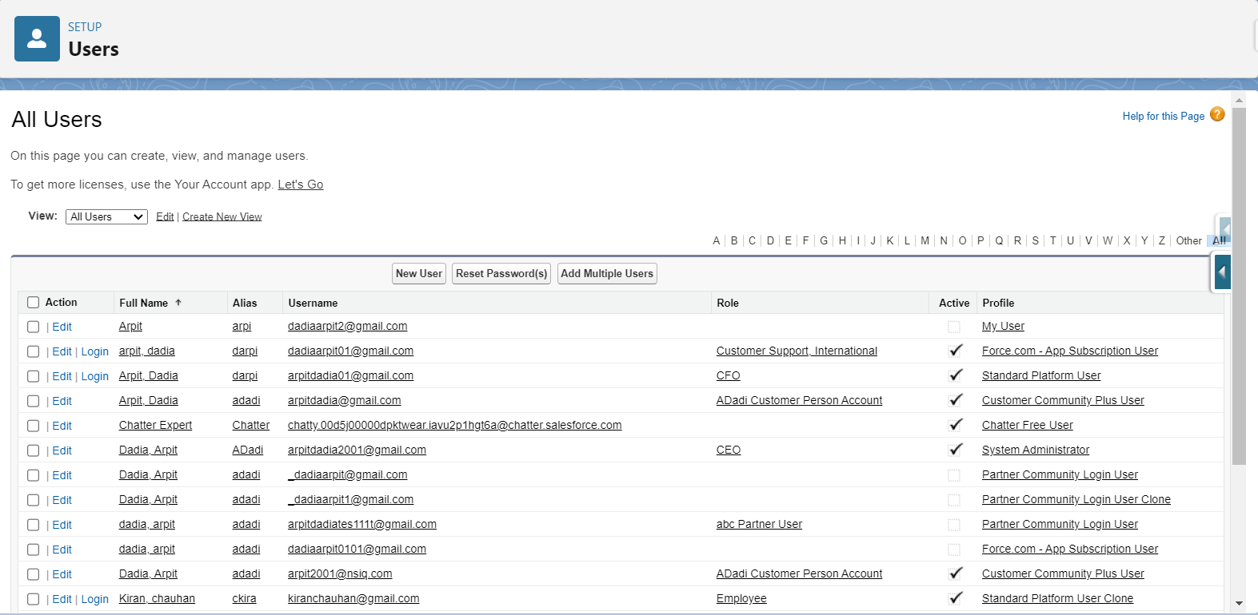Open the System Administrator profile link
The width and height of the screenshot is (1258, 615).
coord(1035,450)
